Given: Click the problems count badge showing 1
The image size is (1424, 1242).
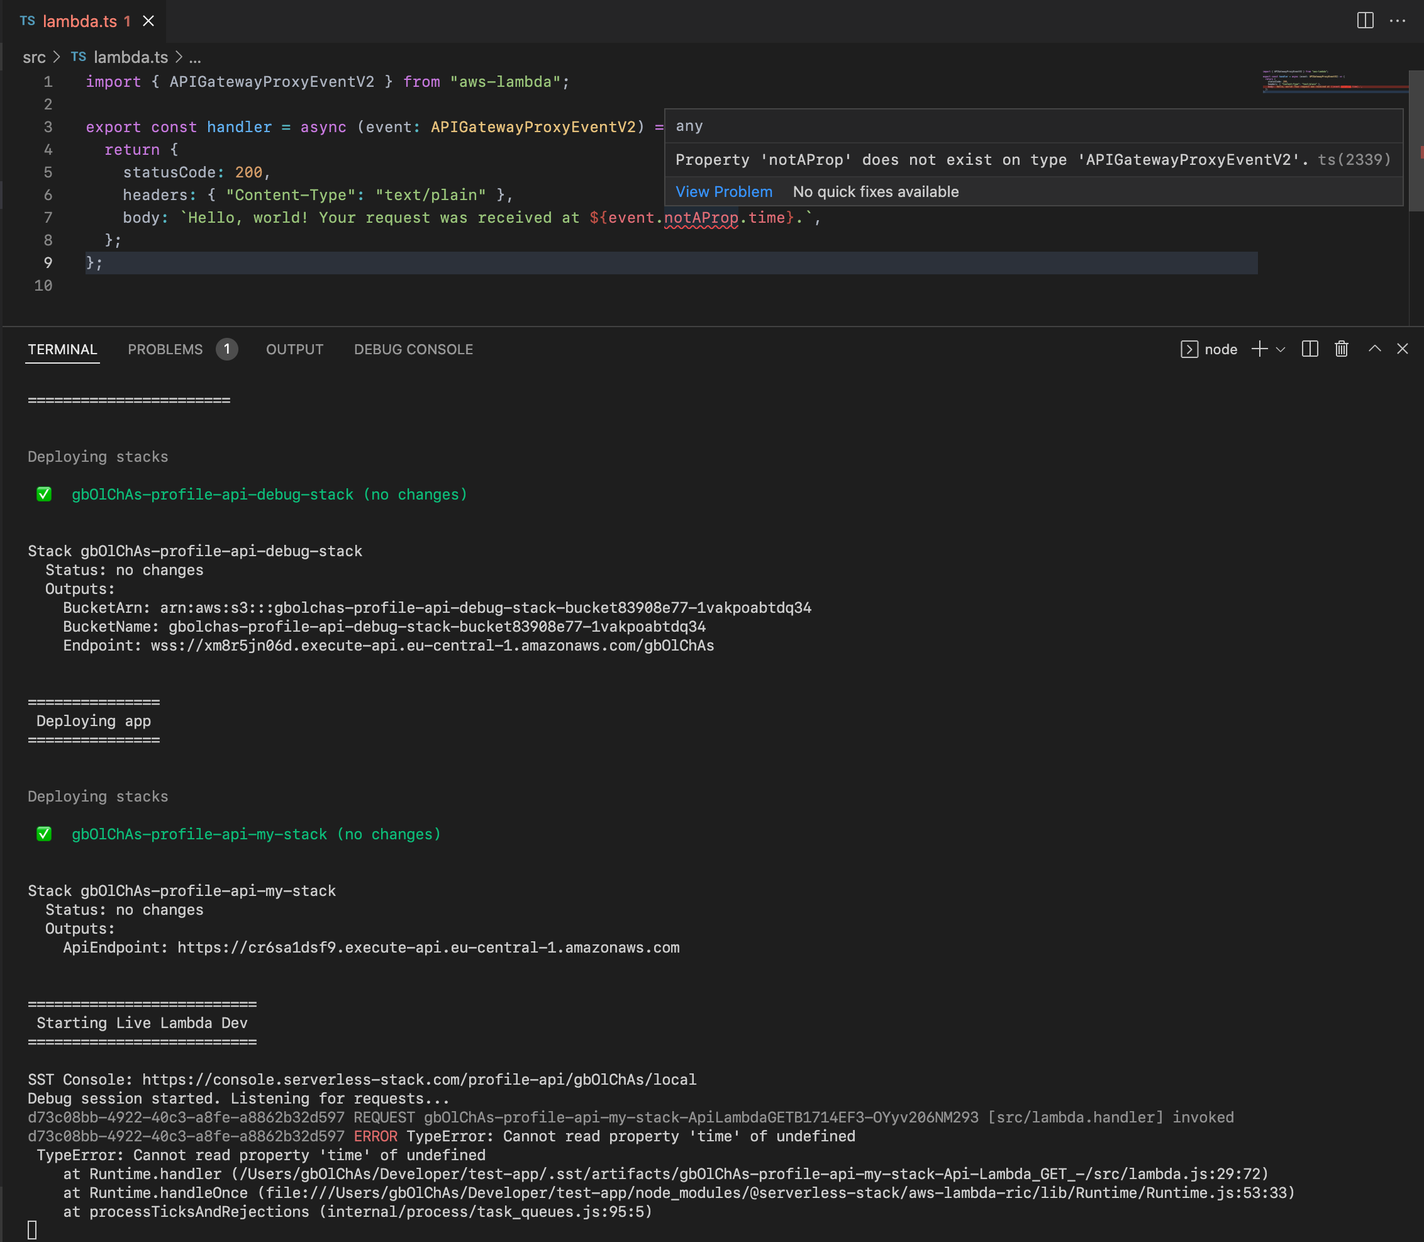Looking at the screenshot, I should coord(226,349).
